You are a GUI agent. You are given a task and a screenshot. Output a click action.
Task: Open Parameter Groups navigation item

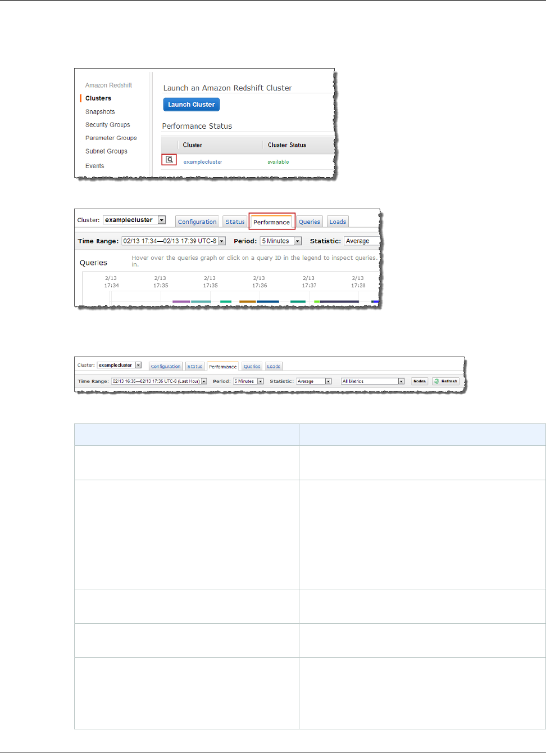pyautogui.click(x=111, y=138)
